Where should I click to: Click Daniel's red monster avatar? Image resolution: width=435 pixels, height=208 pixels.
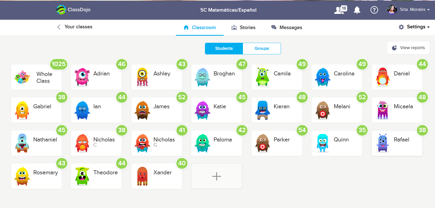tap(383, 77)
